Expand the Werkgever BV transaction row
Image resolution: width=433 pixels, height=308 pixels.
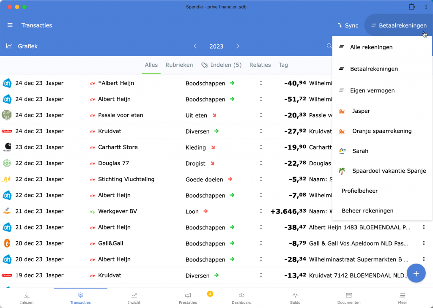pos(261,211)
